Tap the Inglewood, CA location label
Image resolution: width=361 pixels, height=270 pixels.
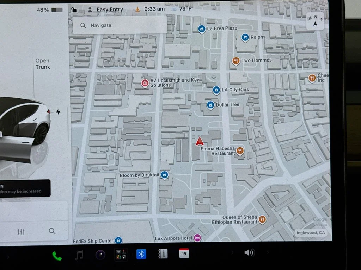311,233
